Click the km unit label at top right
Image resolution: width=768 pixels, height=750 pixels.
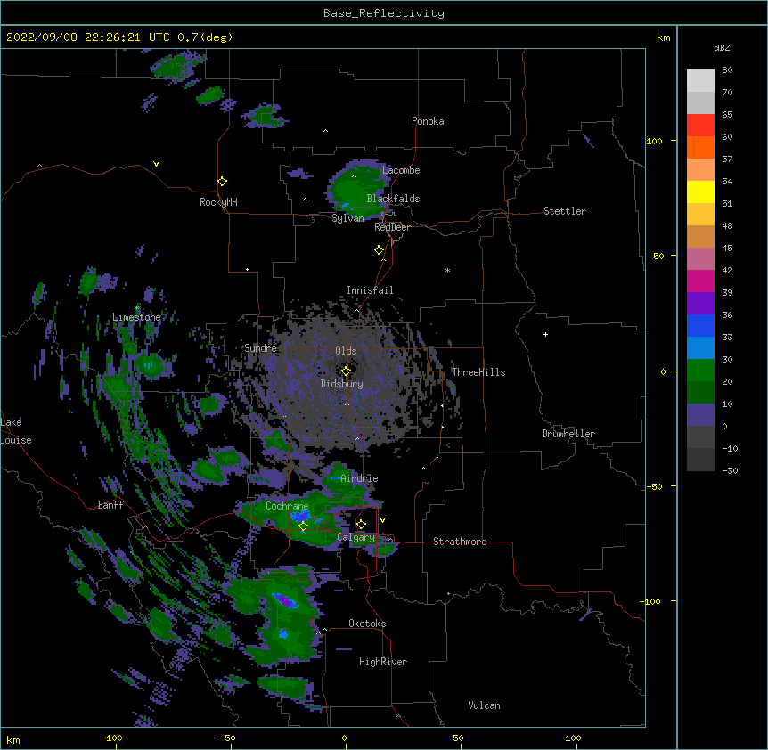pyautogui.click(x=663, y=37)
